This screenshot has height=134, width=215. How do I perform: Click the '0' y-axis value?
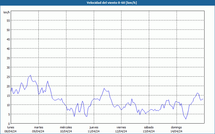9,124
